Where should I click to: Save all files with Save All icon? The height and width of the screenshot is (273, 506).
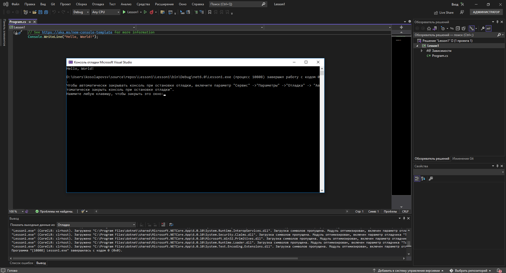coord(46,12)
